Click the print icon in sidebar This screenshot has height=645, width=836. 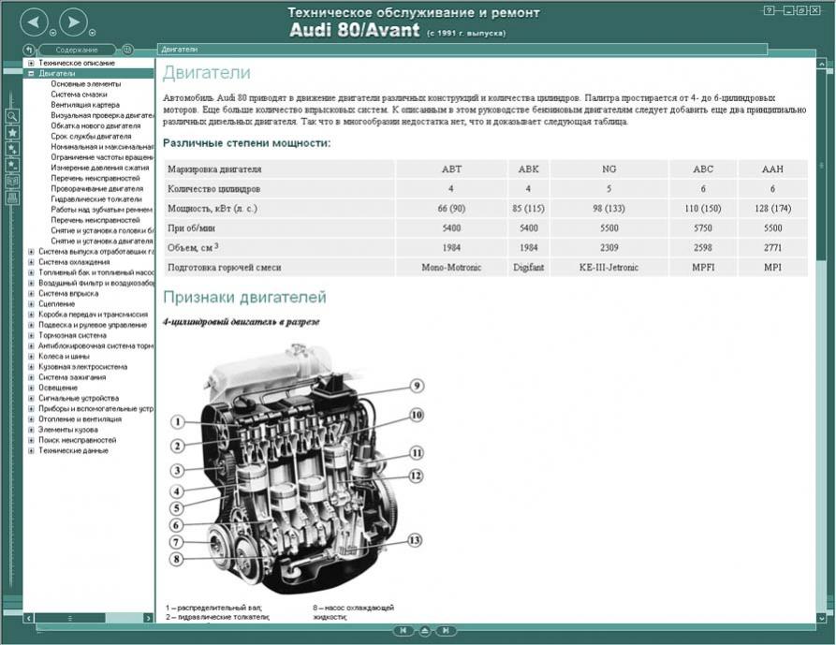click(x=12, y=198)
